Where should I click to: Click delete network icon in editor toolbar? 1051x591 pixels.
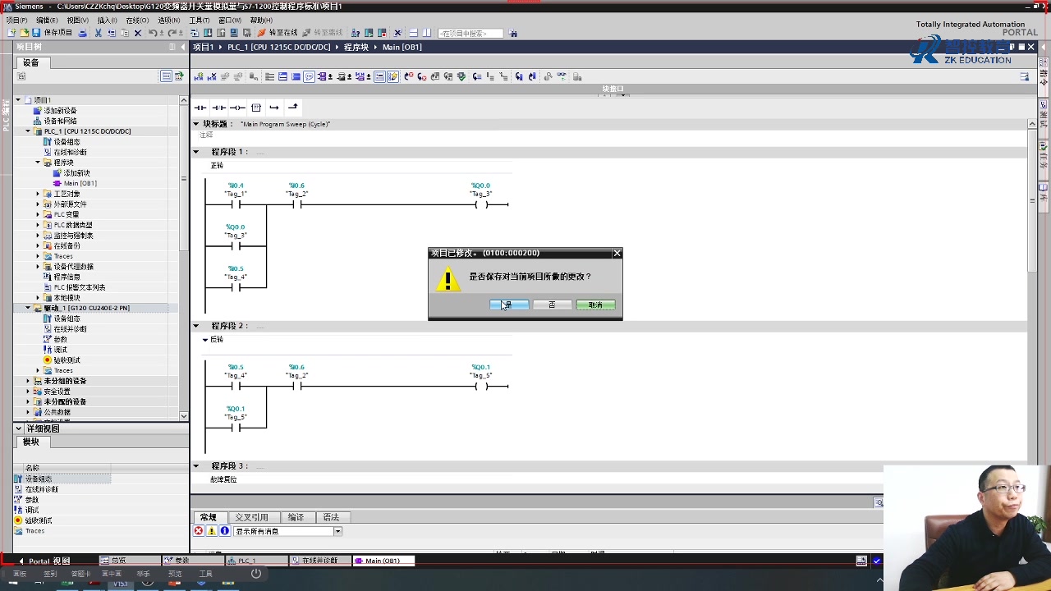coord(212,76)
